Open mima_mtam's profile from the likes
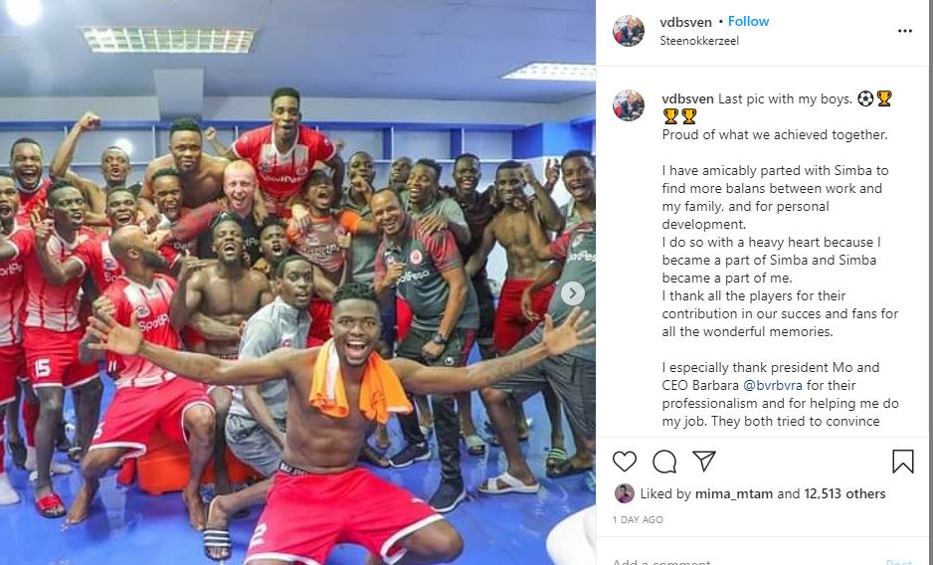This screenshot has height=565, width=933. coord(734,493)
